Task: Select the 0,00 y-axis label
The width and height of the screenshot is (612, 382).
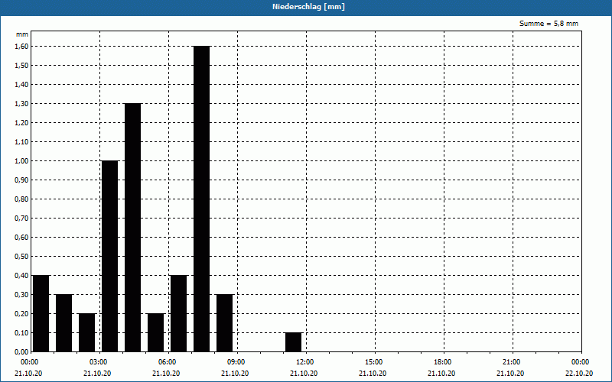Action: click(21, 352)
